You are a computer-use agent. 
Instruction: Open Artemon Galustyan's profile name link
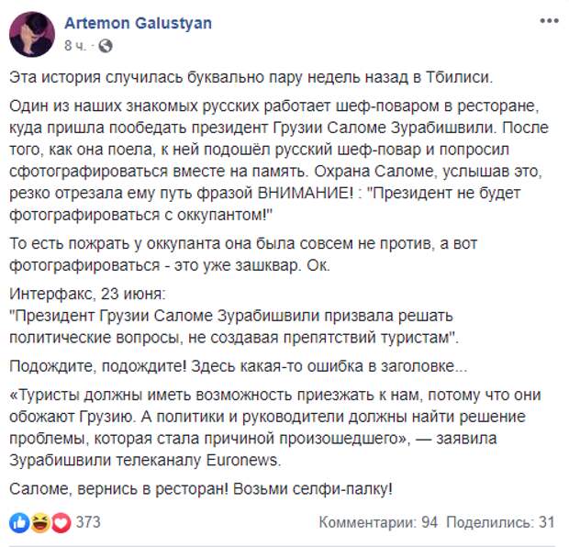[x=139, y=23]
